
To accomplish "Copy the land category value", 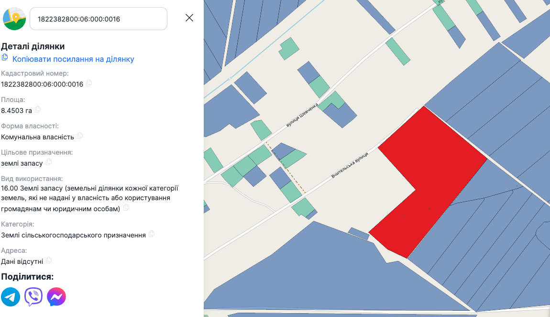I will [152, 234].
